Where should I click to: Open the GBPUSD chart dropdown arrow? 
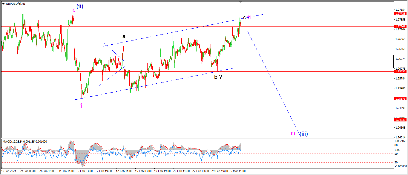click(x=3, y=4)
